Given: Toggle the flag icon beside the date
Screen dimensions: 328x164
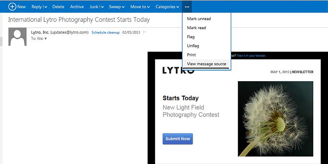Looking at the screenshot, I should click(145, 32).
